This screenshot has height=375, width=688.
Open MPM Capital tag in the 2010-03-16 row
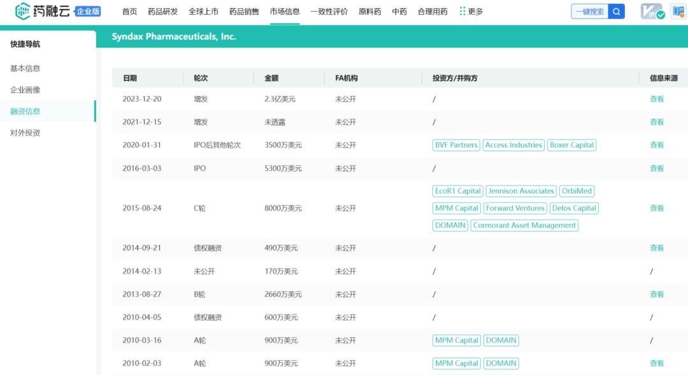coord(456,341)
